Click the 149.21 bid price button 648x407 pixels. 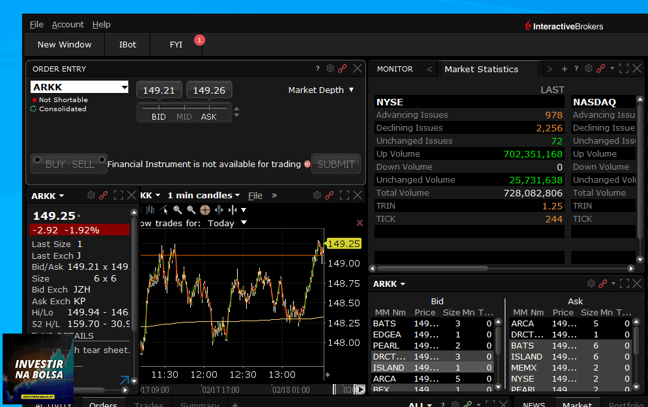(x=159, y=90)
